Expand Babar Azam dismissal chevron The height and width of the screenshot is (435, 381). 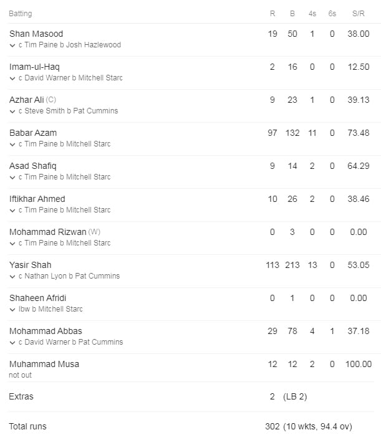coord(12,144)
